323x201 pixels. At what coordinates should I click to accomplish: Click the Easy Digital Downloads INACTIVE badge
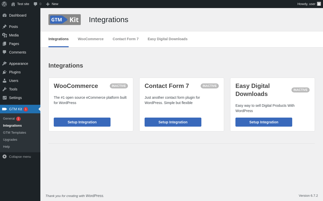click(x=301, y=90)
